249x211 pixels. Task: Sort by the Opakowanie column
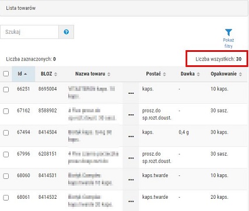226,74
